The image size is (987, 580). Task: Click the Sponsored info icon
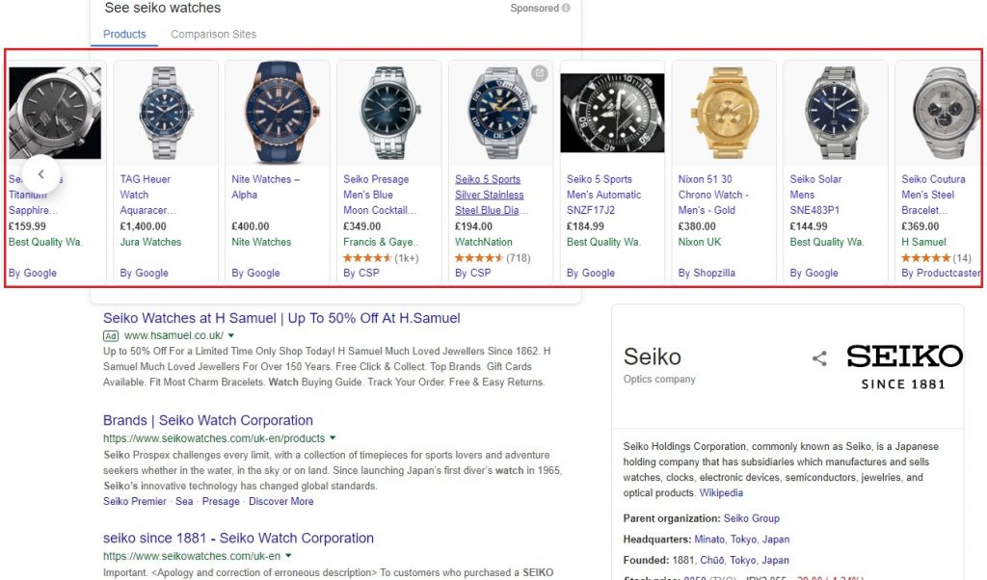coord(566,8)
